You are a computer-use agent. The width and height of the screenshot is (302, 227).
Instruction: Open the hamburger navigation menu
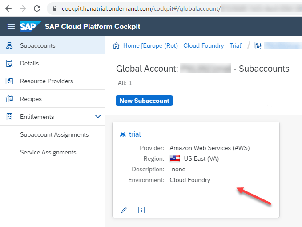click(11, 27)
